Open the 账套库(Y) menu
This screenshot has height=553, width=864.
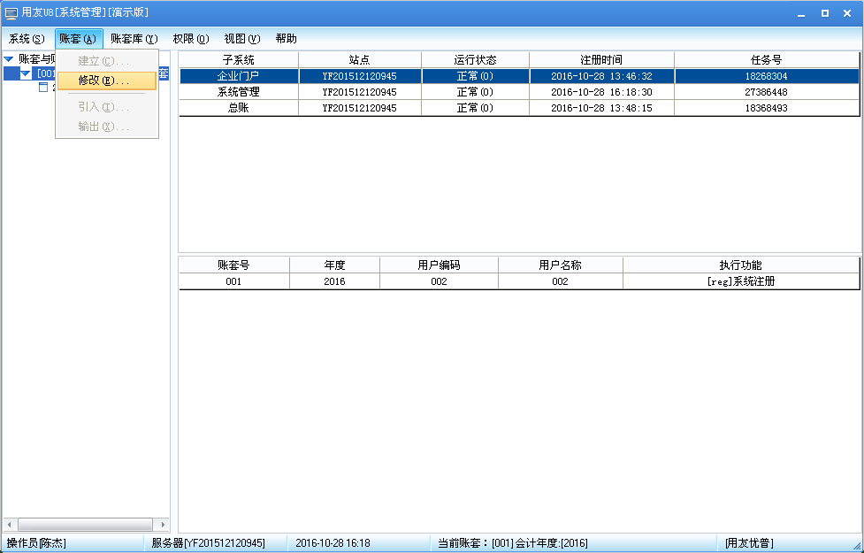pos(134,39)
